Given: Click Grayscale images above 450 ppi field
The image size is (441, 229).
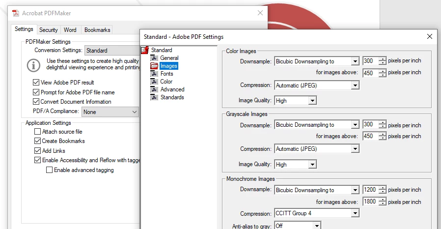Looking at the screenshot, I should tap(370, 136).
